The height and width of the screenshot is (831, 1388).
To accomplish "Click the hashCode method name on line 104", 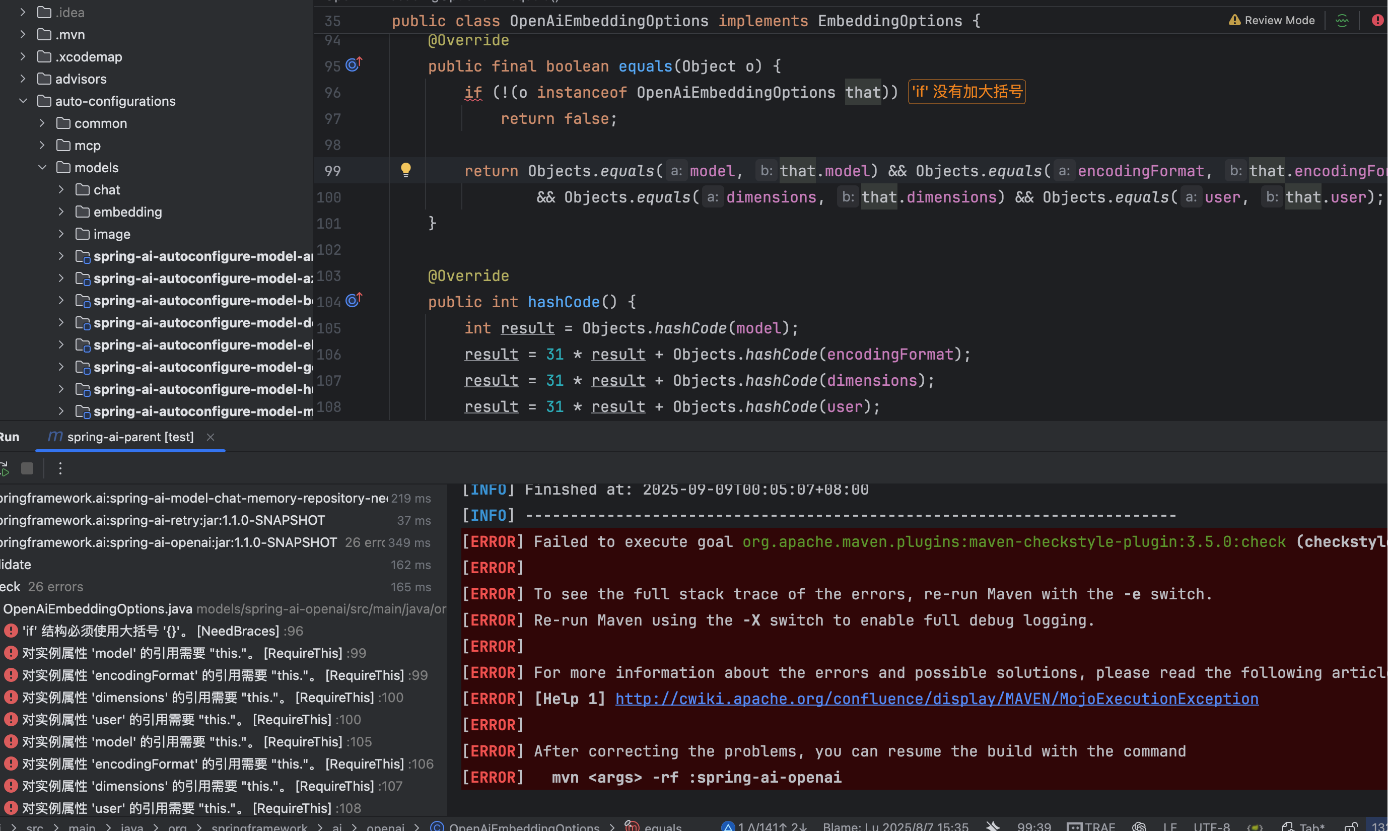I will point(563,302).
